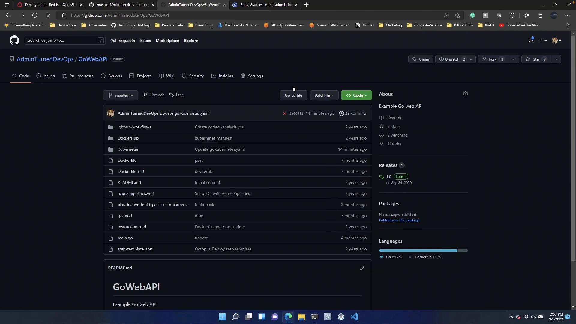This screenshot has height=324, width=576.
Task: Open AdminTurnedDevOps commit author avatar
Action: click(x=111, y=113)
